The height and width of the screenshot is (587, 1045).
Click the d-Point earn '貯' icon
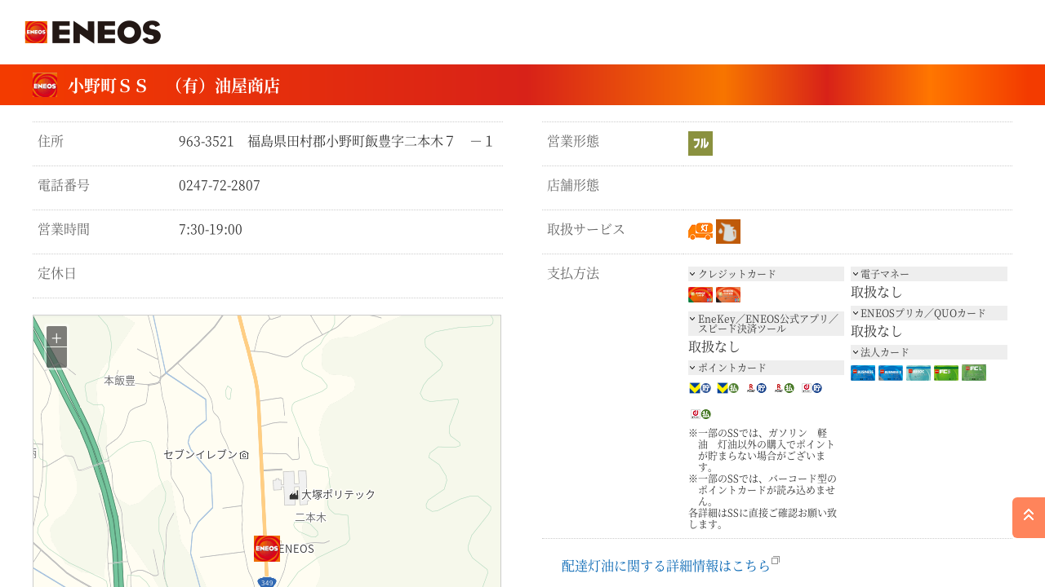click(x=812, y=388)
